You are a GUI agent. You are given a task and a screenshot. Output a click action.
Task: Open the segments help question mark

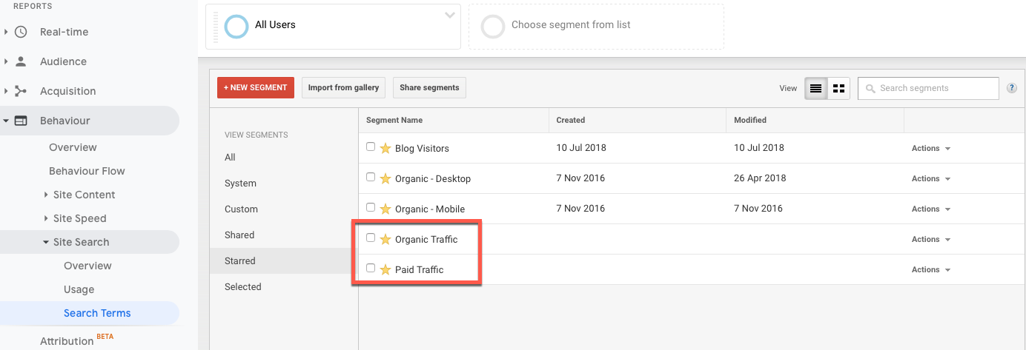(x=1012, y=88)
